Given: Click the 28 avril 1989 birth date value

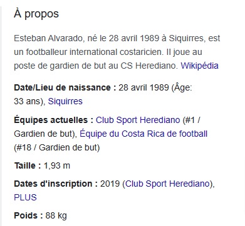Looking at the screenshot, I should (x=143, y=87).
